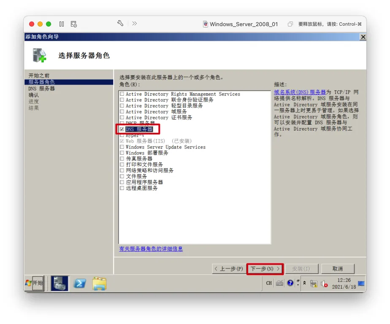
Task: Open 域名系统(DNS)服务器 description link
Action: (300, 92)
